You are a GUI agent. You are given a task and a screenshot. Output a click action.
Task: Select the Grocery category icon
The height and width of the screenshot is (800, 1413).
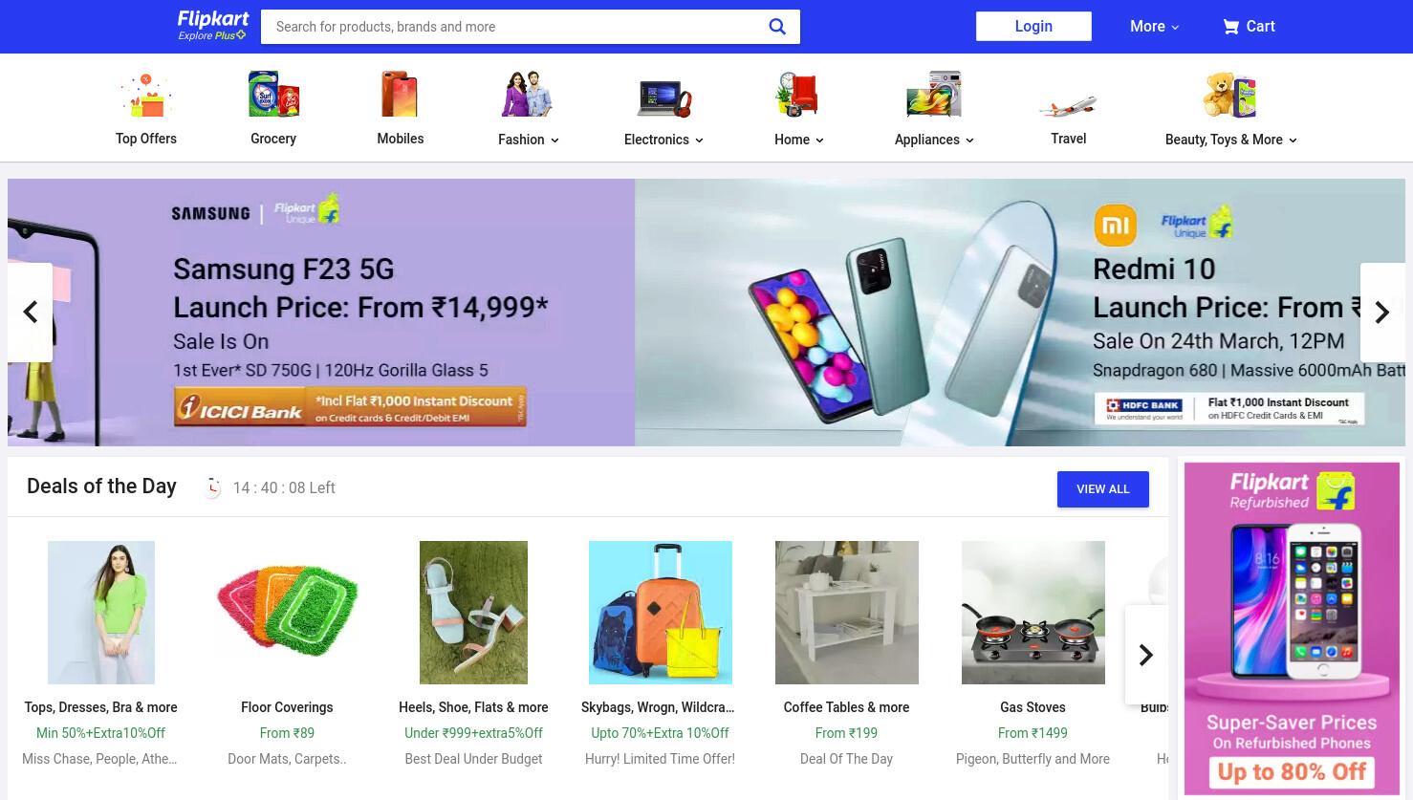point(273,94)
